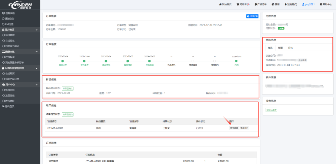Switch to the 报告 logistics tab
The height and width of the screenshot is (164, 336).
pos(290,48)
